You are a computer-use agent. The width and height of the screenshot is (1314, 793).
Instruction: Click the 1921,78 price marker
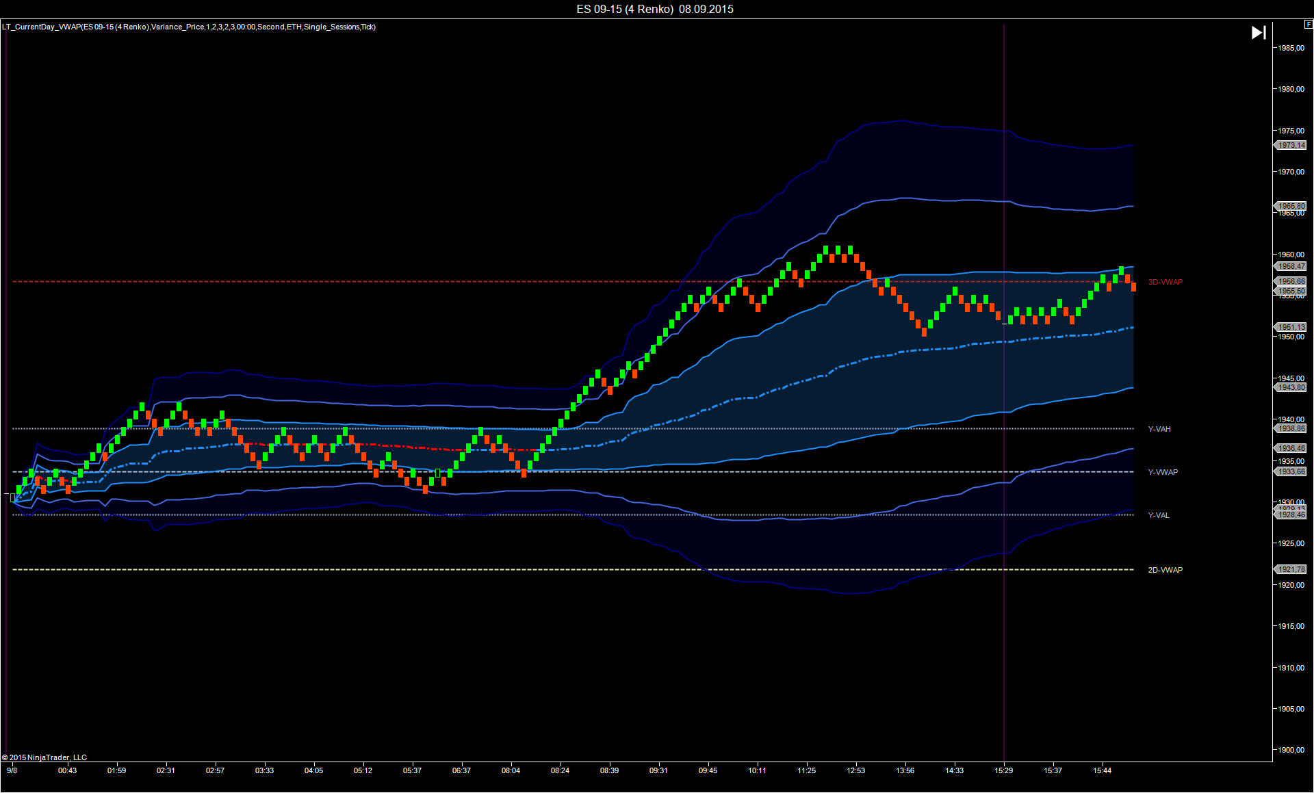(1291, 569)
